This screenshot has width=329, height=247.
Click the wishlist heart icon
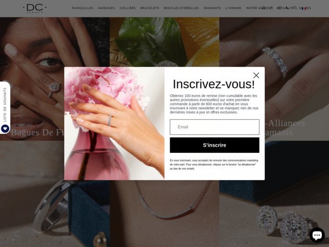[x=5, y=129]
